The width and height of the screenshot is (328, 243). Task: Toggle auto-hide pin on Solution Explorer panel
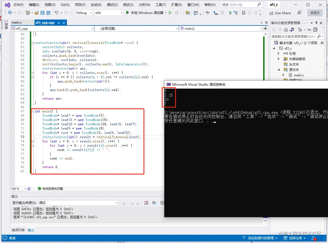(316, 23)
